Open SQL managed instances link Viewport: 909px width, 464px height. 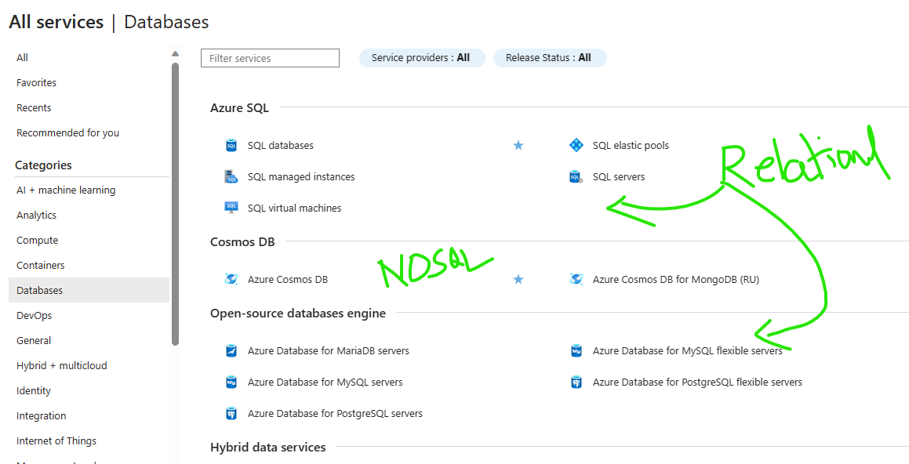(301, 176)
